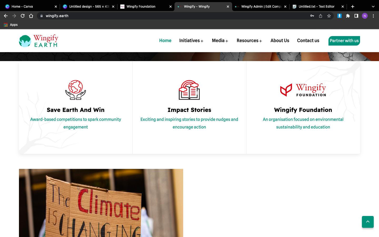The height and width of the screenshot is (237, 379).
Task: Click the blue download extension icon
Action: [340, 16]
